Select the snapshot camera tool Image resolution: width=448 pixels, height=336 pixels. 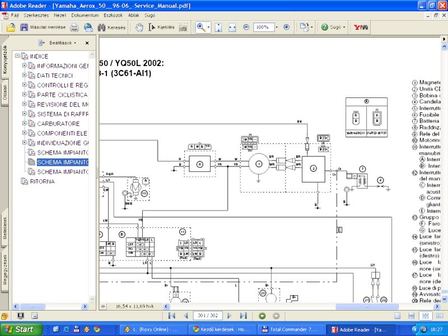tap(183, 27)
